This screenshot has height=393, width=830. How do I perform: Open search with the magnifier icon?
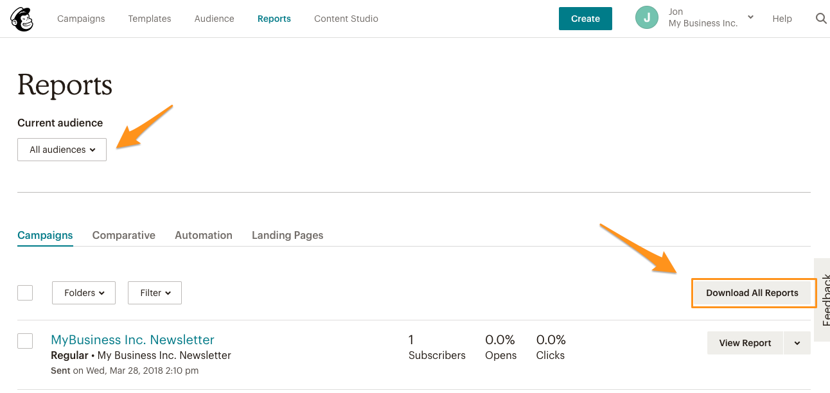coord(821,19)
